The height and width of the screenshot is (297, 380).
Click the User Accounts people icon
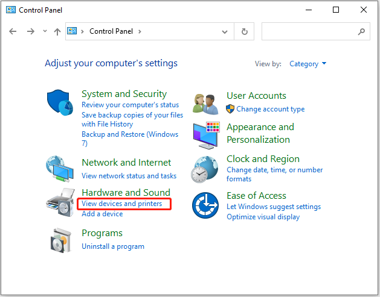pyautogui.click(x=205, y=104)
